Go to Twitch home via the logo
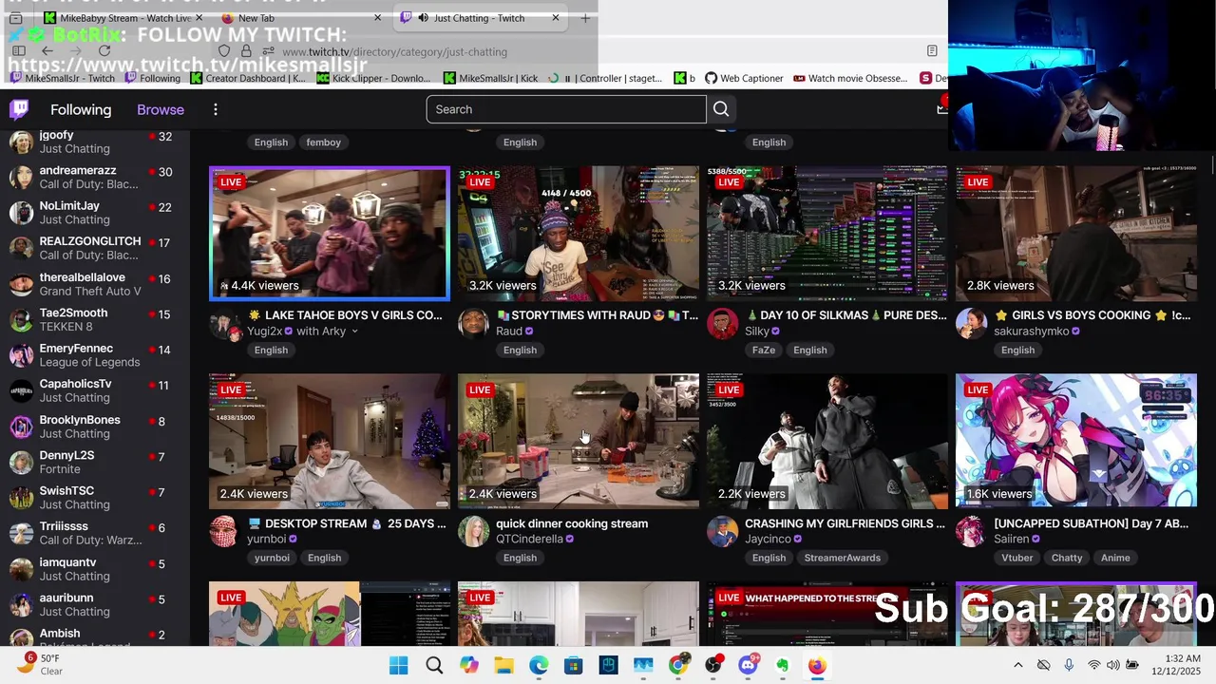Image resolution: width=1216 pixels, height=684 pixels. (x=19, y=109)
